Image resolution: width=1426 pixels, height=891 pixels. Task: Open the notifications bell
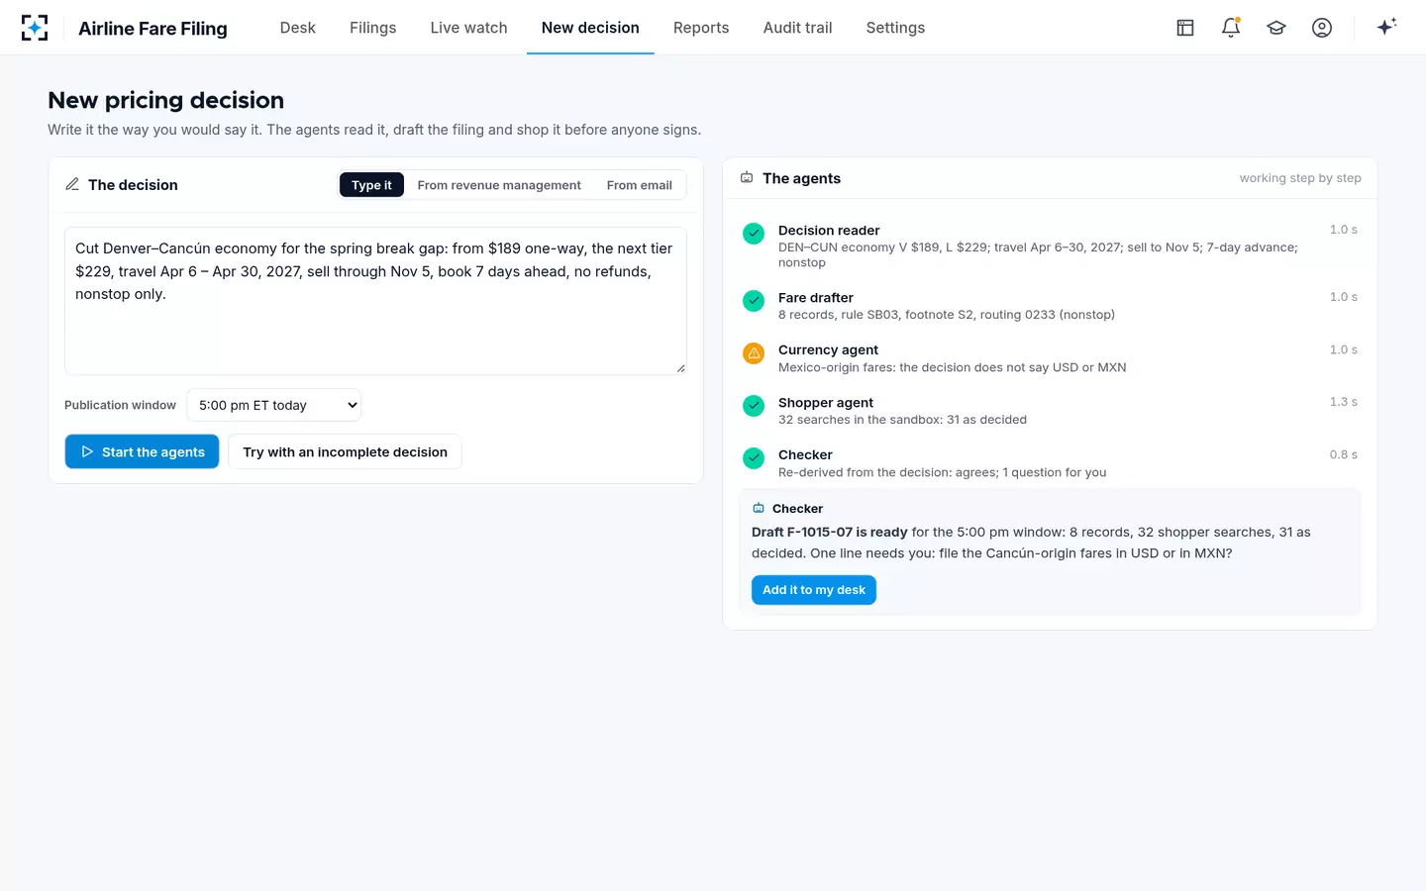(x=1231, y=28)
